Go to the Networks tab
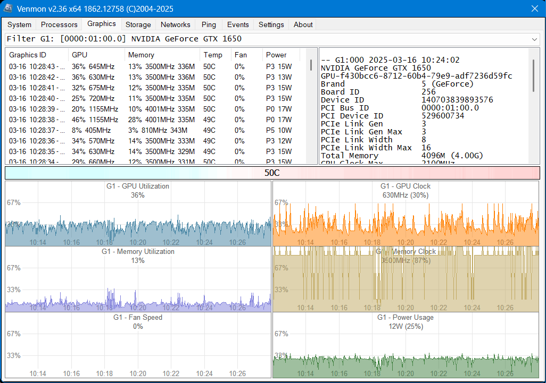The height and width of the screenshot is (383, 546). tap(176, 24)
